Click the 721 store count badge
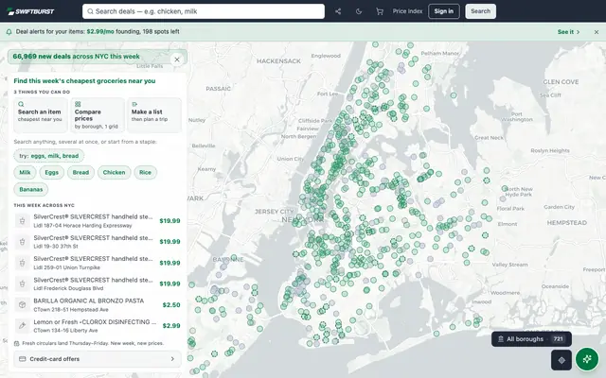606x378 pixels. (558, 339)
